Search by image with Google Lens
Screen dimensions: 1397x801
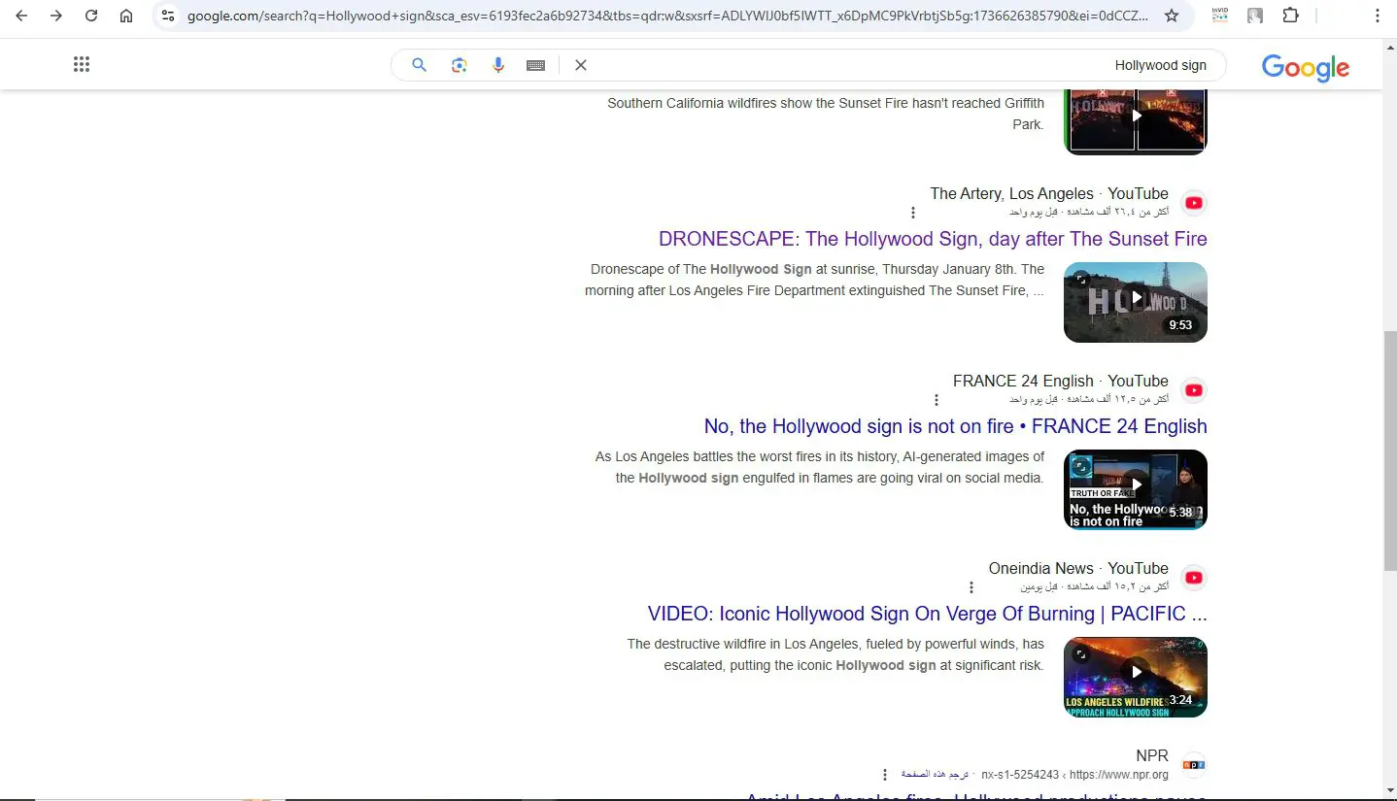[x=460, y=65]
